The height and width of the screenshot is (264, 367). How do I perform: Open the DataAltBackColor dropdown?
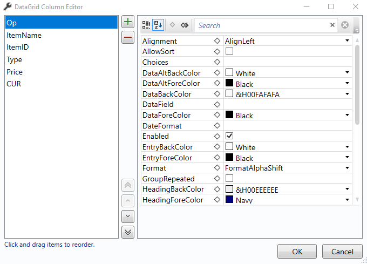(x=348, y=72)
